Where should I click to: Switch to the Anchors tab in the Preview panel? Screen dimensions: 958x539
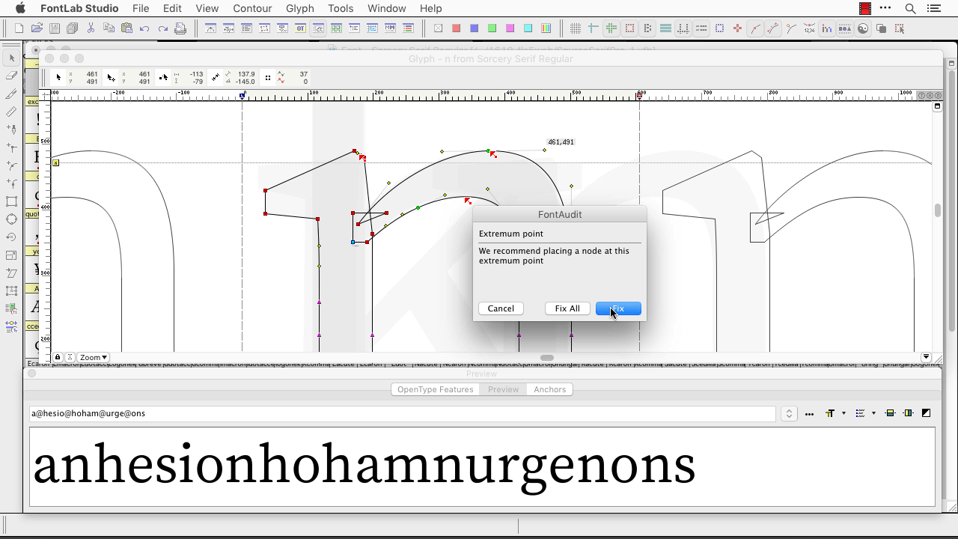(549, 389)
